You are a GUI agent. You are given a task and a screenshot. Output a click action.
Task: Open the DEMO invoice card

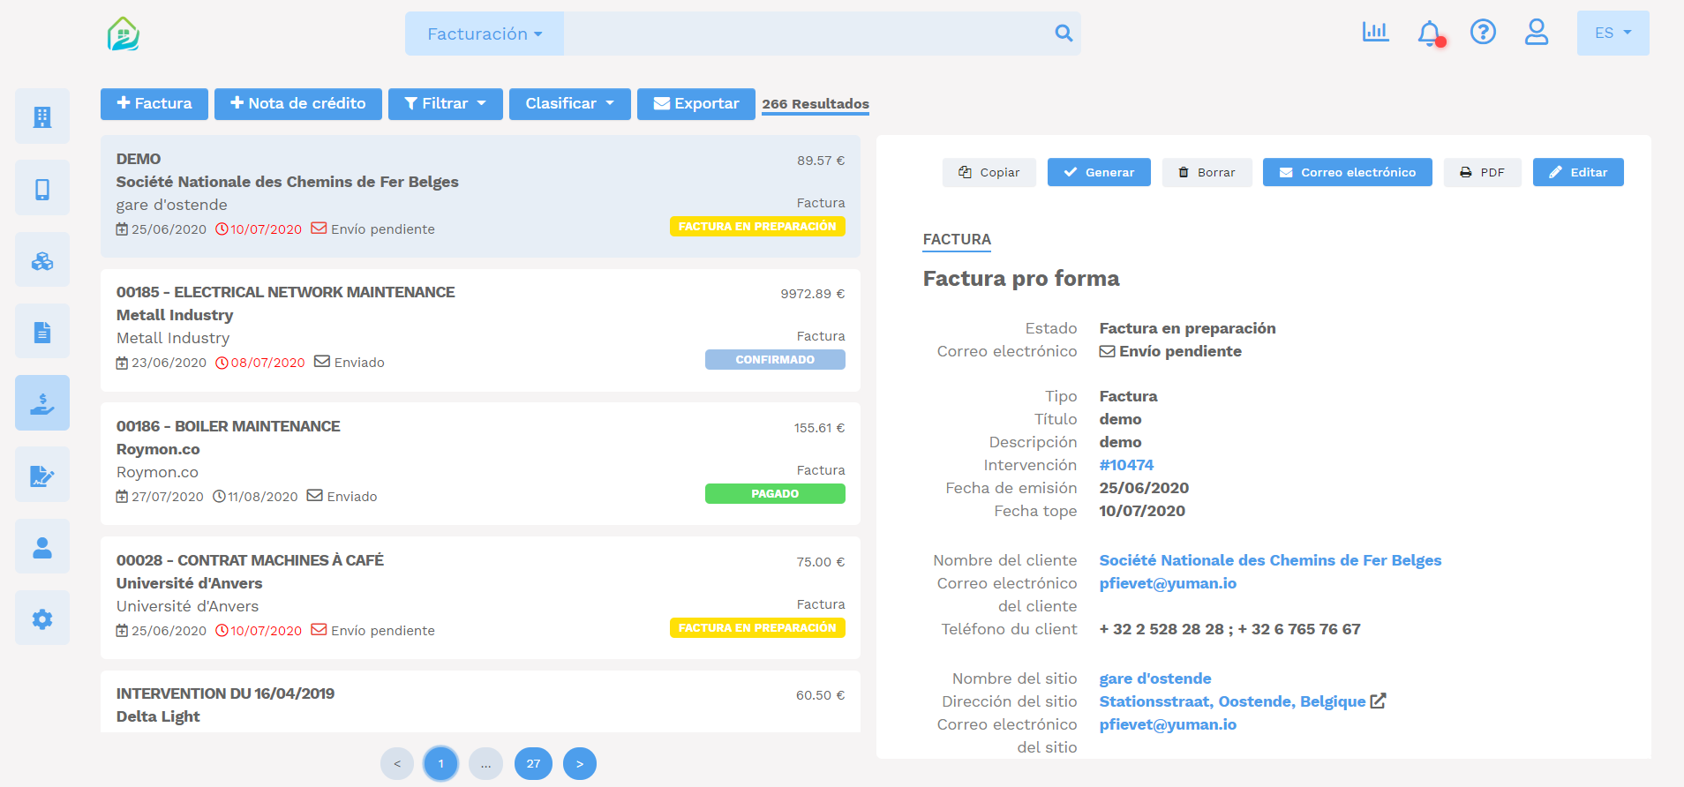(x=480, y=196)
